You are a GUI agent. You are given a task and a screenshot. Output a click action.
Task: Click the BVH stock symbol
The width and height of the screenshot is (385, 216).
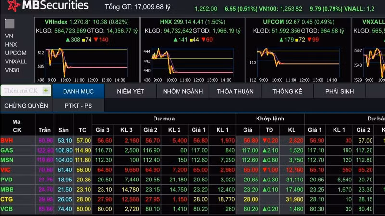[x=7, y=140]
